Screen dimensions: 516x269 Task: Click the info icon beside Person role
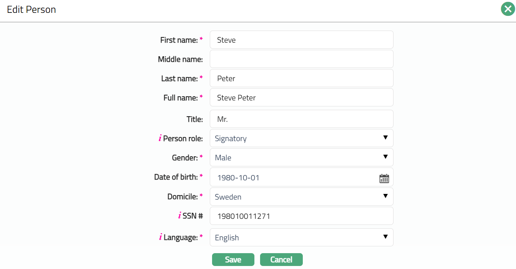[160, 138]
